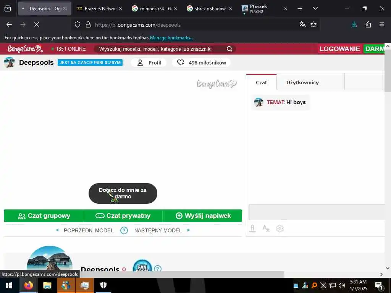Screen dimensions: 391x293
Task: Click question mark between model navigation links
Action: [x=124, y=230]
